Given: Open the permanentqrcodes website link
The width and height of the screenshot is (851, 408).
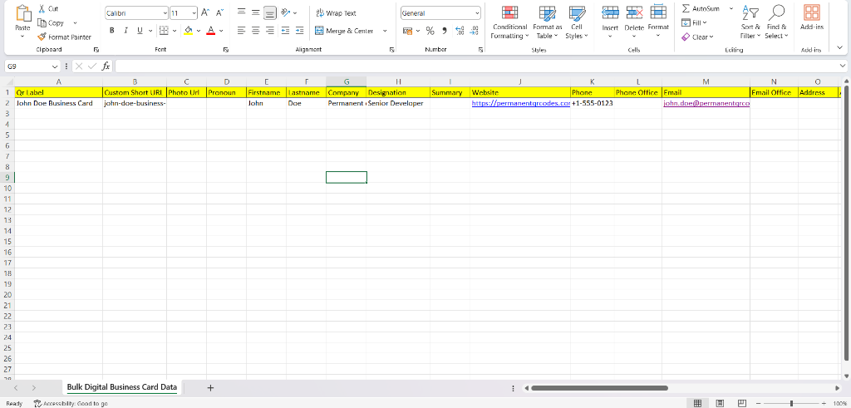Looking at the screenshot, I should [x=521, y=103].
